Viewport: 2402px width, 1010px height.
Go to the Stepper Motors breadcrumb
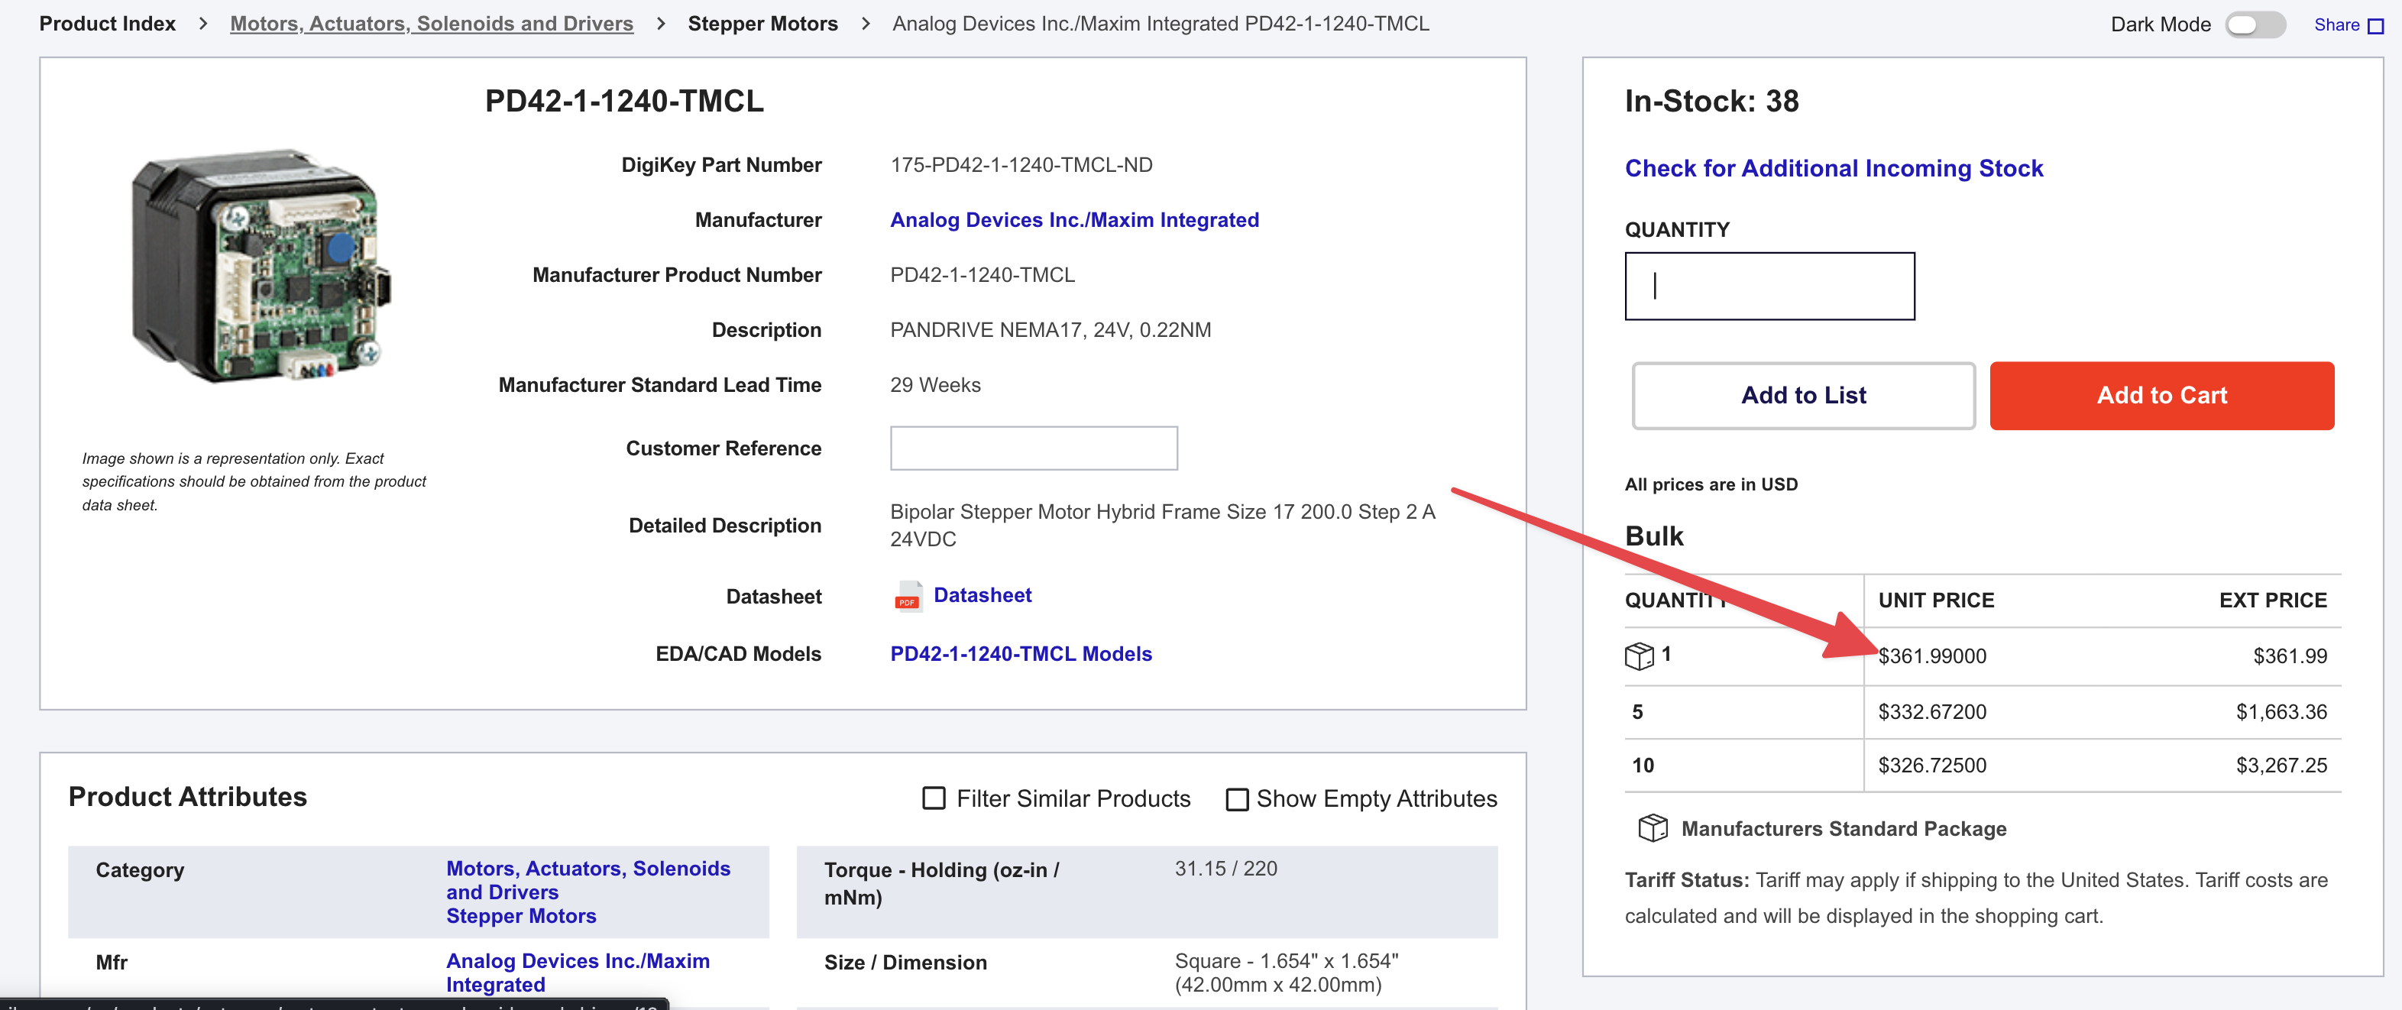click(x=762, y=24)
